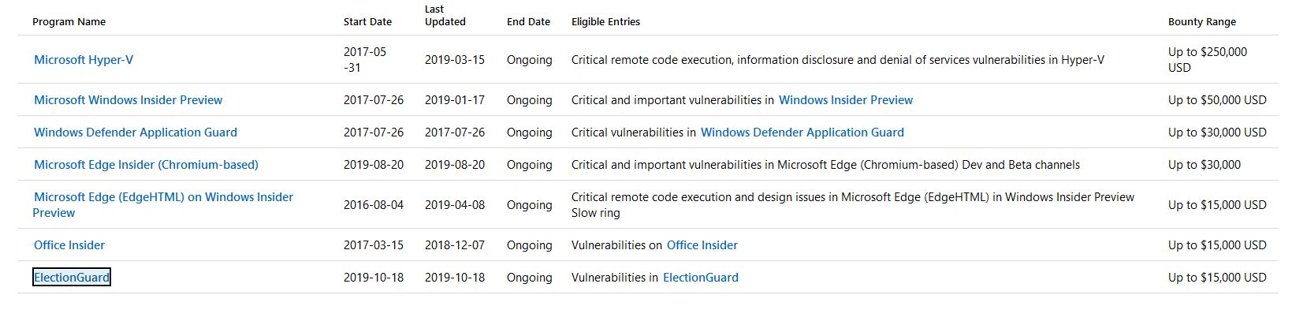Click Windows Defender Application Guard program name link
The height and width of the screenshot is (321, 1307).
135,133
